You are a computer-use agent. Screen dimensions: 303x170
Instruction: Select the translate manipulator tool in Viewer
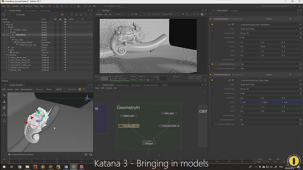4,102
